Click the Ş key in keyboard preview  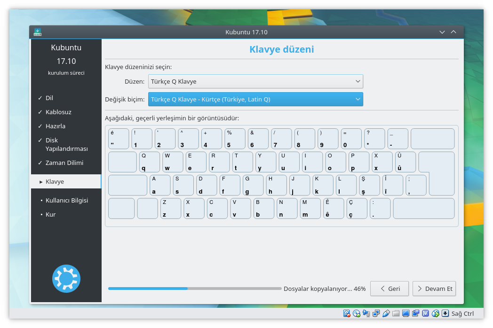click(x=369, y=185)
